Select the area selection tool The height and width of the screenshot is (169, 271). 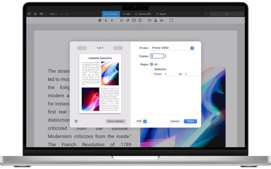click(x=171, y=20)
